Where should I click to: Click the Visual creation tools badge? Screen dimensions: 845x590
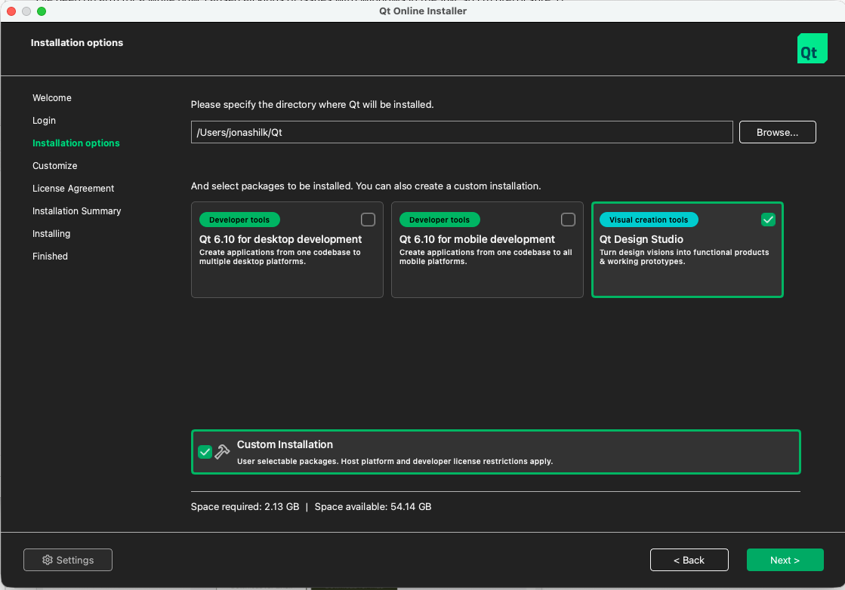tap(648, 220)
